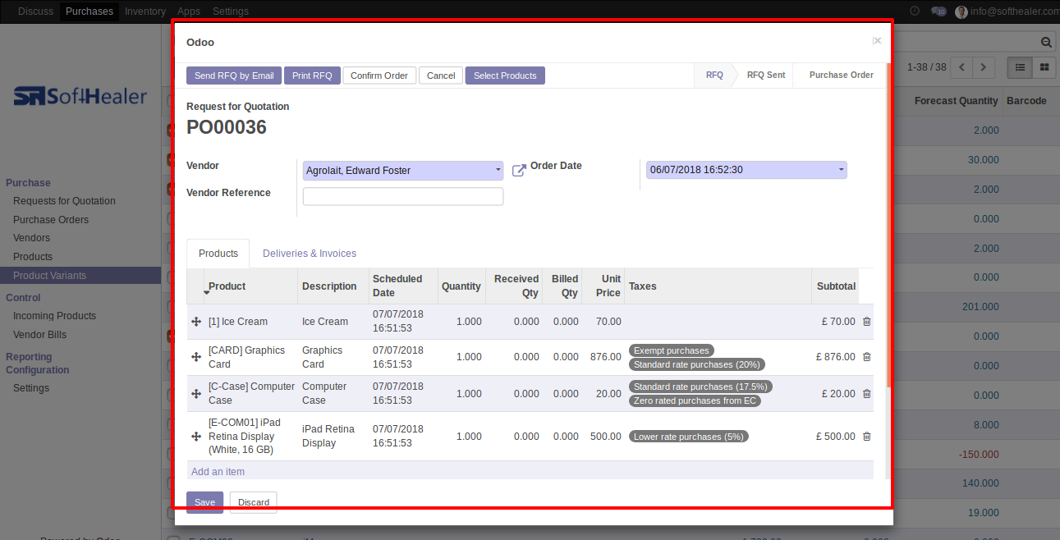Viewport: 1060px width, 540px height.
Task: Click the [CARD] Graphics Card product cell
Action: point(250,357)
